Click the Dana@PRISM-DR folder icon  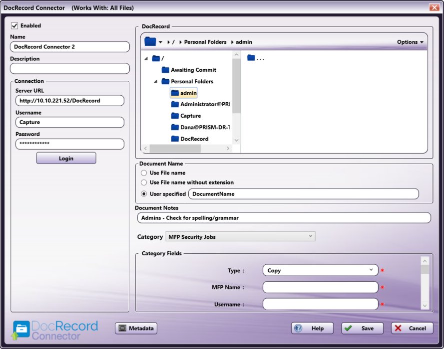[175, 127]
